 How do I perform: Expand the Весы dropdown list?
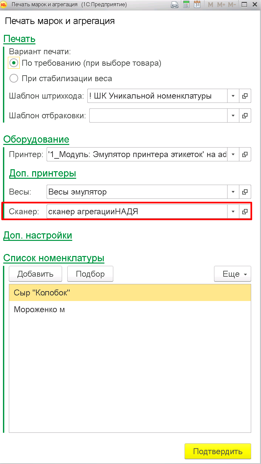coord(233,192)
